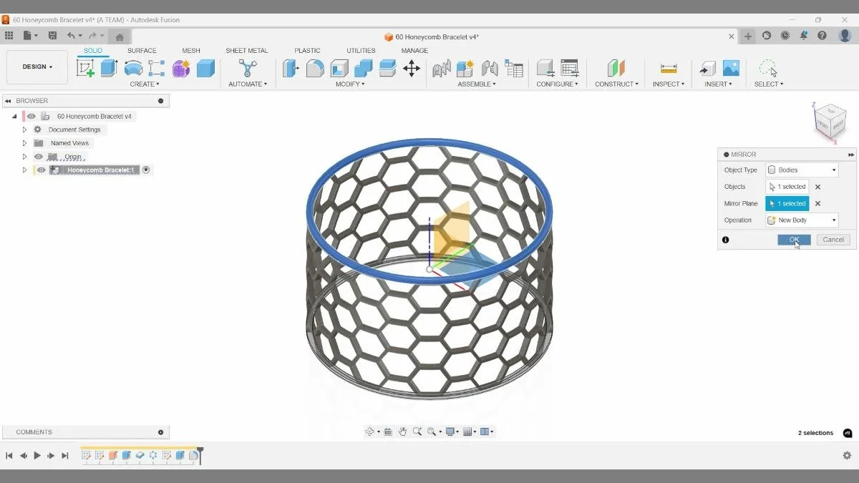The image size is (859, 483).
Task: Select the Offset Face tool
Action: [x=387, y=68]
